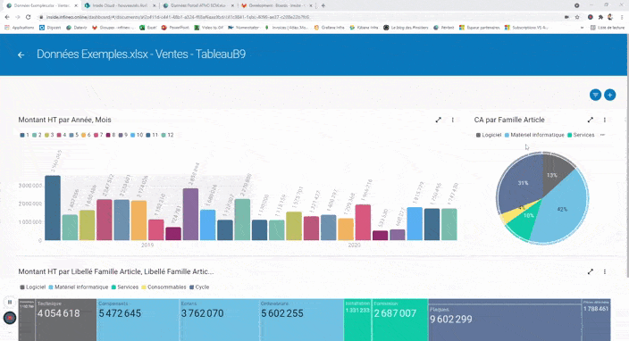
Task: Open the blue filter button
Action: tap(595, 95)
